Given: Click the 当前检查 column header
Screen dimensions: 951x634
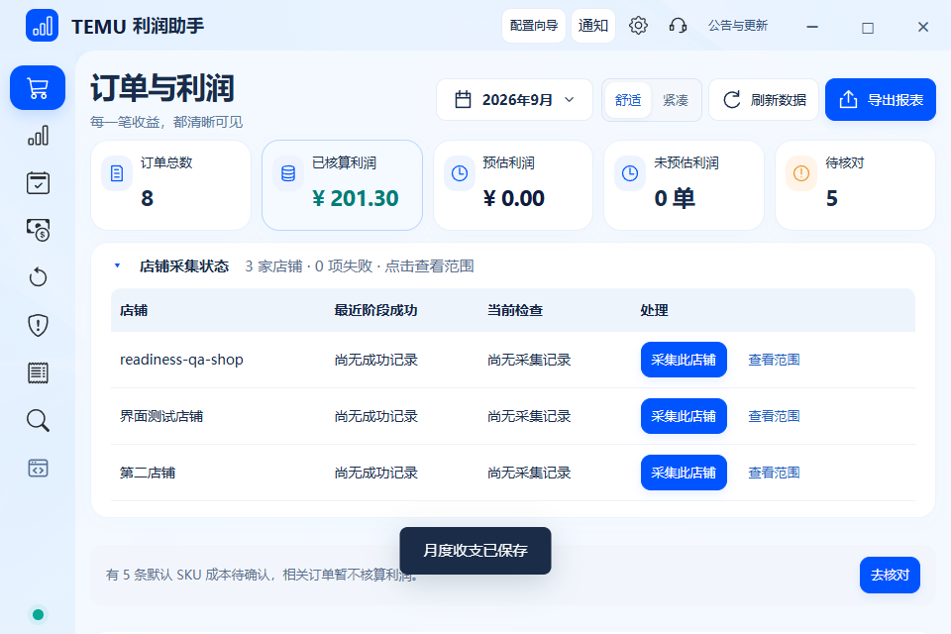Looking at the screenshot, I should tap(515, 311).
